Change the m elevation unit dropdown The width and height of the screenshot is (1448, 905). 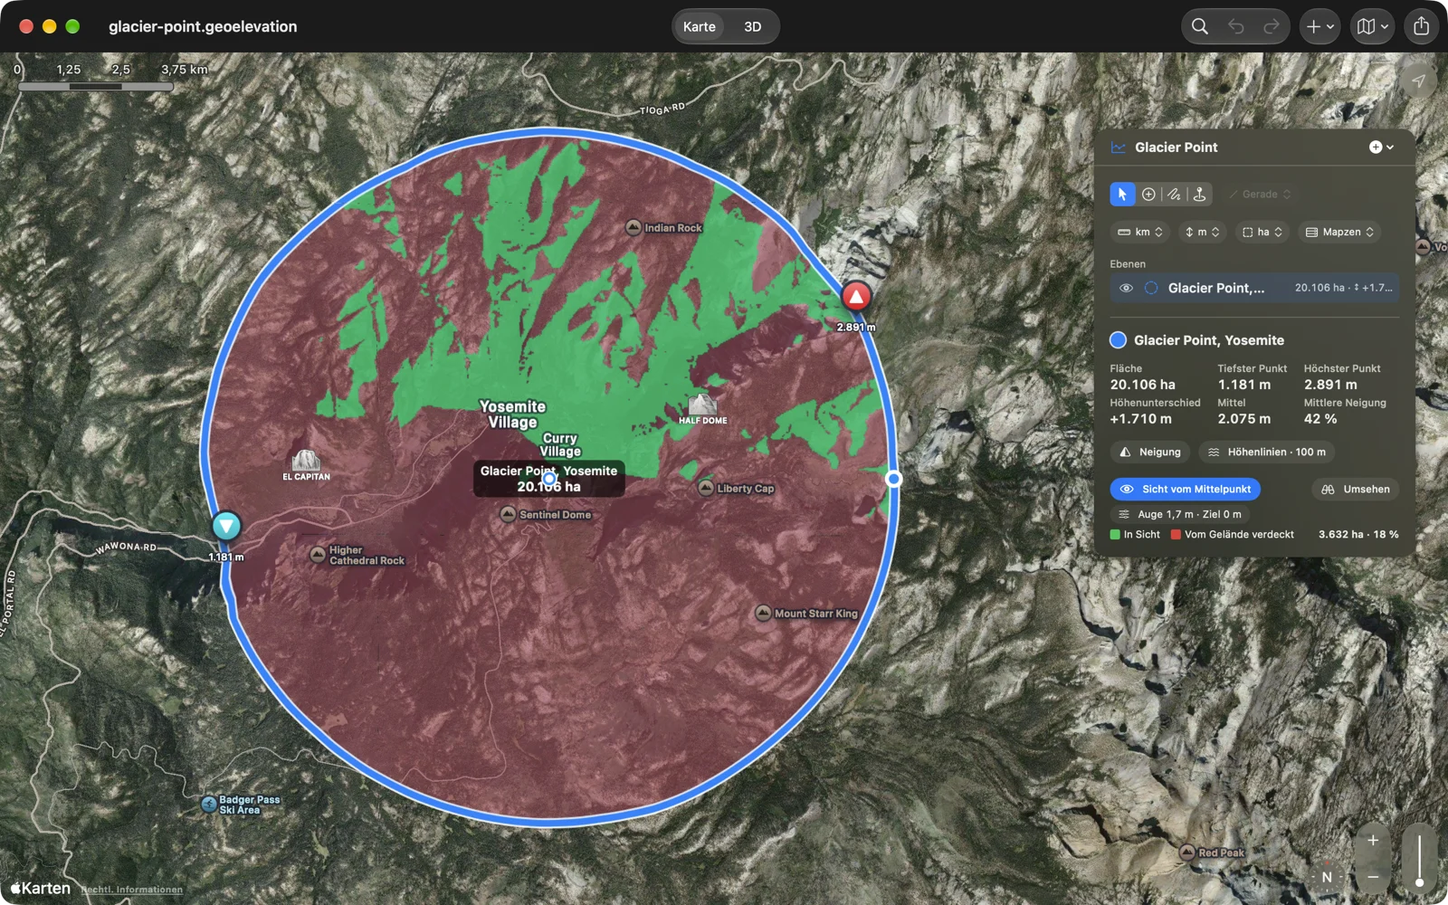1202,233
